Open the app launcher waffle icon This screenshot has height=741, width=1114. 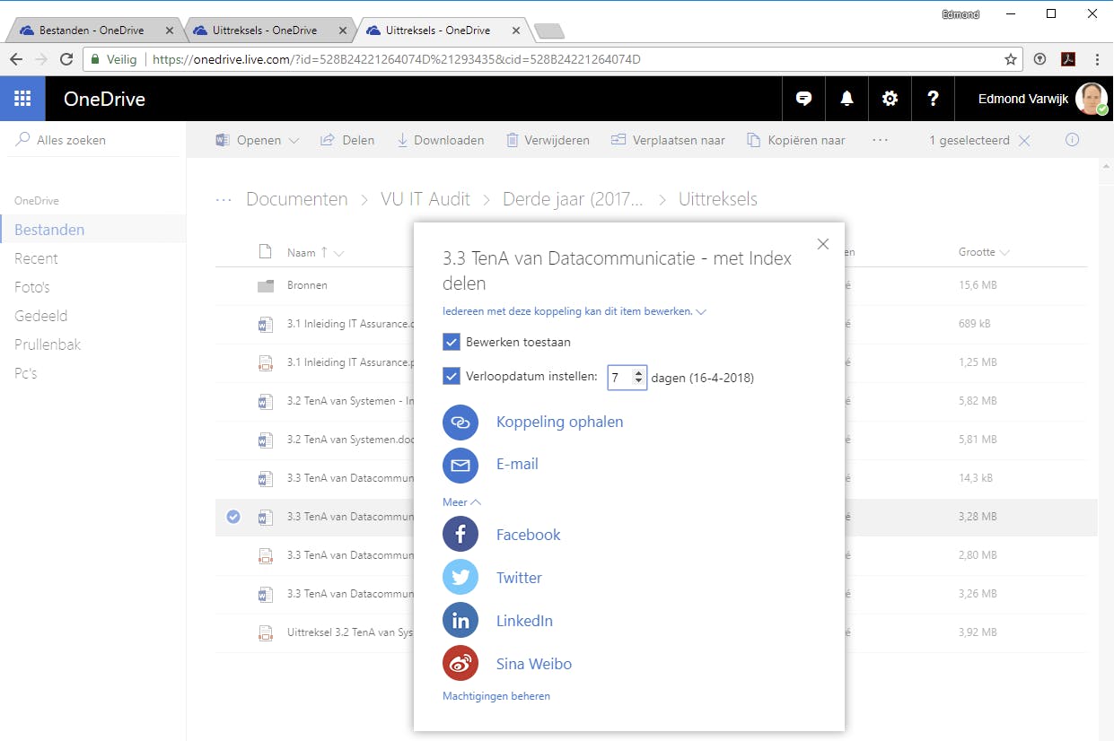coord(22,99)
